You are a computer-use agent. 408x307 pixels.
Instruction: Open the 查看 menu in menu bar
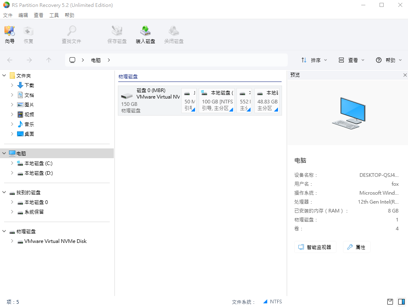(x=39, y=15)
